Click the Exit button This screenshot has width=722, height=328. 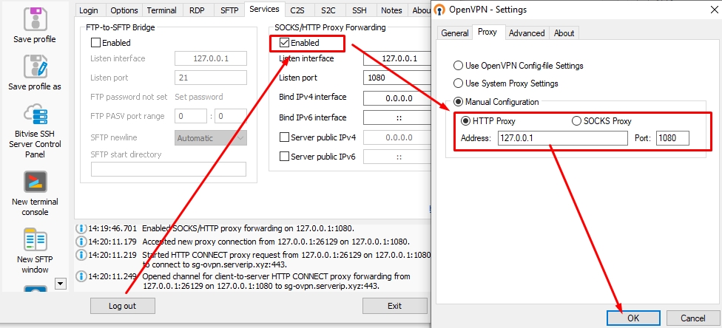point(394,306)
